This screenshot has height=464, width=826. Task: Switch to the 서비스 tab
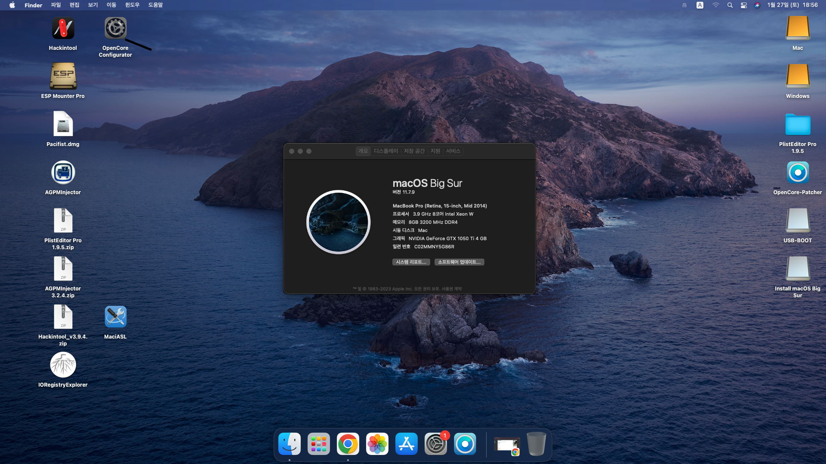pyautogui.click(x=453, y=151)
